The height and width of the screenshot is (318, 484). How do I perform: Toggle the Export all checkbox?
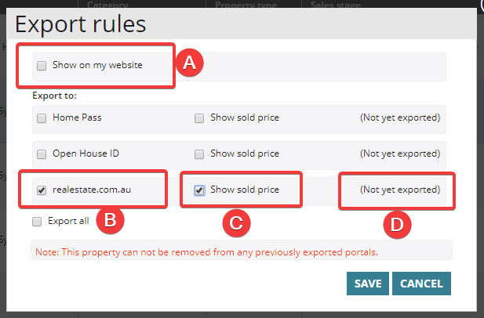(37, 222)
